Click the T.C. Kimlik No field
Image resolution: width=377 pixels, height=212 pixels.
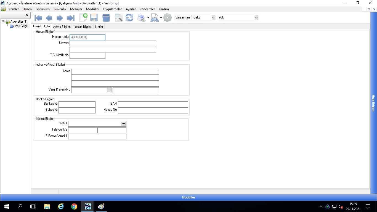87,55
